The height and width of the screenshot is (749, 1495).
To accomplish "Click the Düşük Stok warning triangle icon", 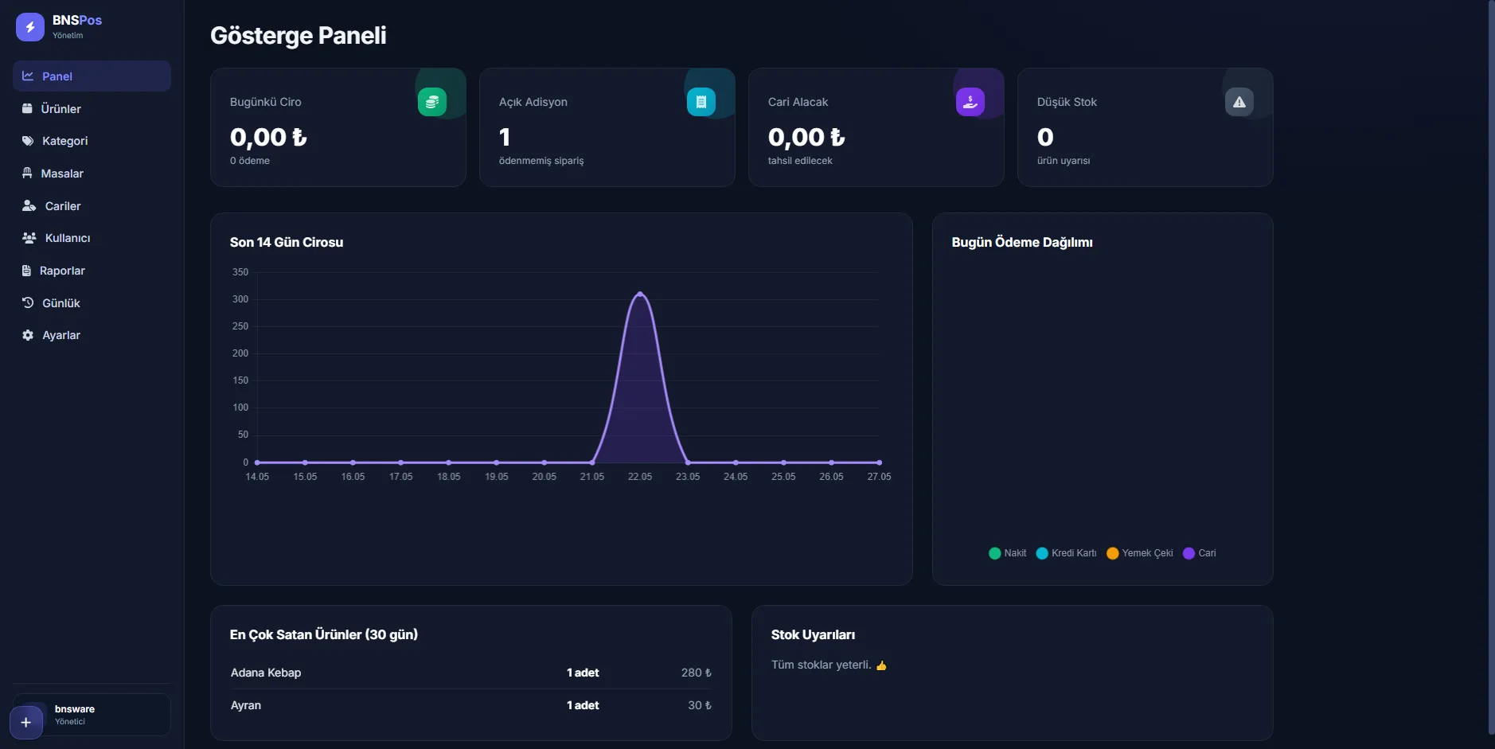I will coord(1239,102).
